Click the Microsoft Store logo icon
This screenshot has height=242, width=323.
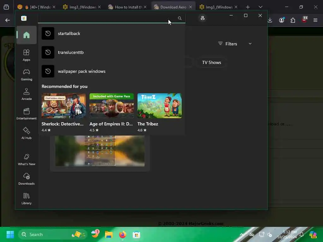[24, 18]
